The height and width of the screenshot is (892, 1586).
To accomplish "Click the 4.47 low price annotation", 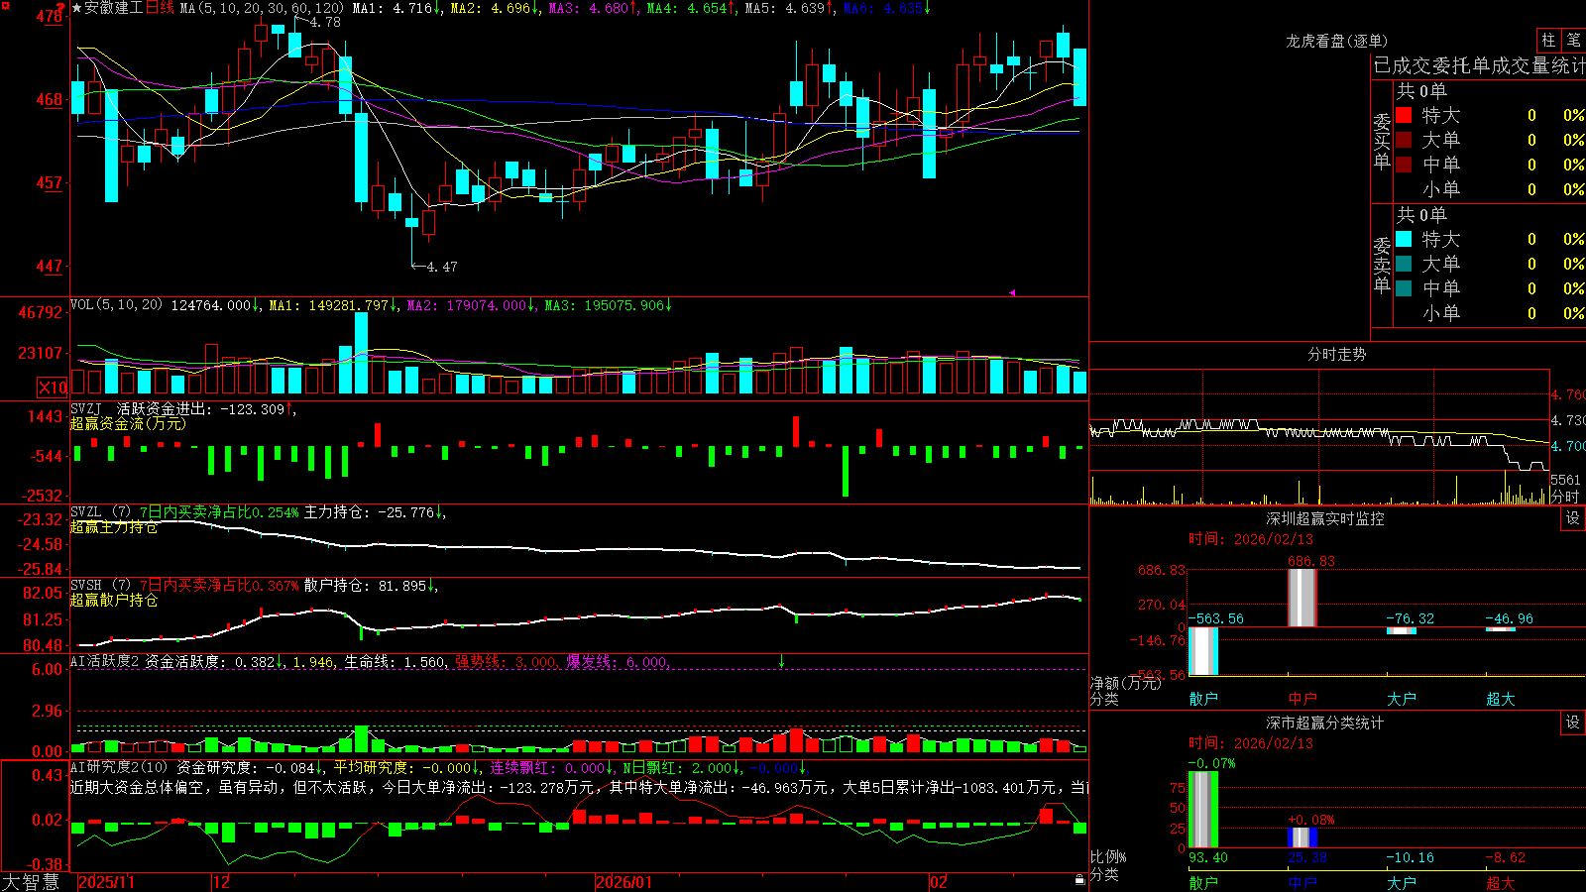I will [x=442, y=267].
